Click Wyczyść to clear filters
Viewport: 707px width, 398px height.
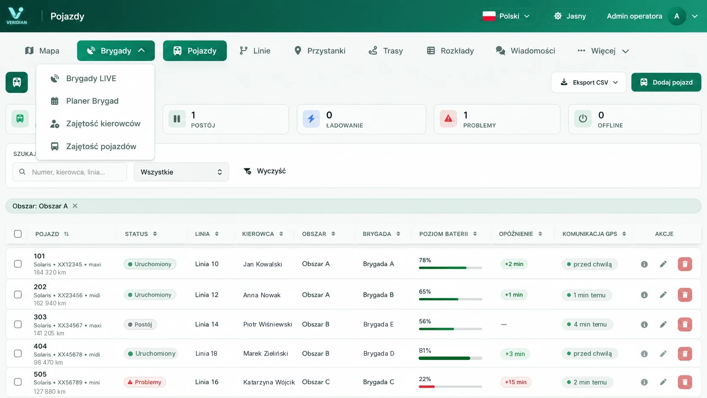(x=265, y=171)
